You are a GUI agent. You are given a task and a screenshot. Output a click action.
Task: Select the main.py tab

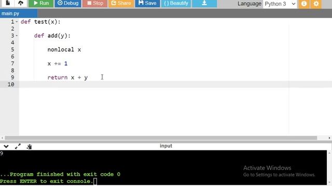point(19,13)
